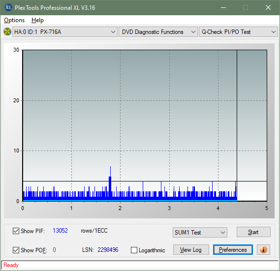Screen dimensions: 280x271
Task: Close the PlexTools Professional XL window
Action: point(268,7)
